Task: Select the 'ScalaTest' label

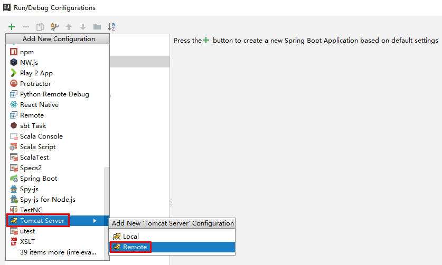Action: (x=34, y=157)
